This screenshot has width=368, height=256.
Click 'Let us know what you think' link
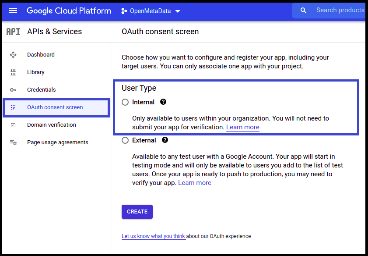(x=153, y=236)
